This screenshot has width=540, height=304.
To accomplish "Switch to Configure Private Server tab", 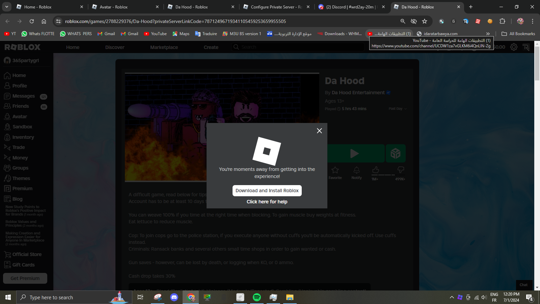I will [277, 7].
